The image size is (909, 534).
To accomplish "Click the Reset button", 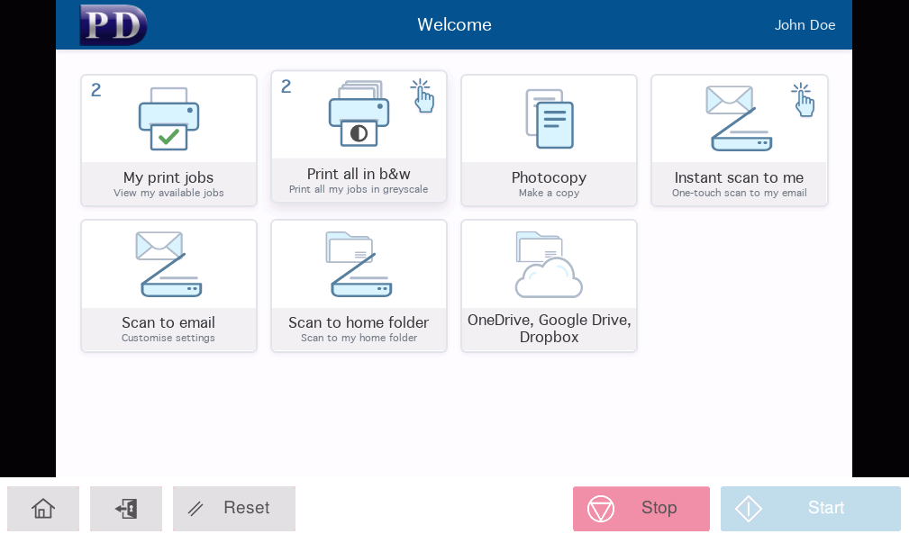I will (x=234, y=509).
